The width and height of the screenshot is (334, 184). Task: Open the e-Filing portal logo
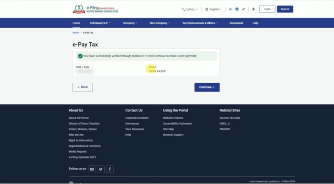click(96, 9)
